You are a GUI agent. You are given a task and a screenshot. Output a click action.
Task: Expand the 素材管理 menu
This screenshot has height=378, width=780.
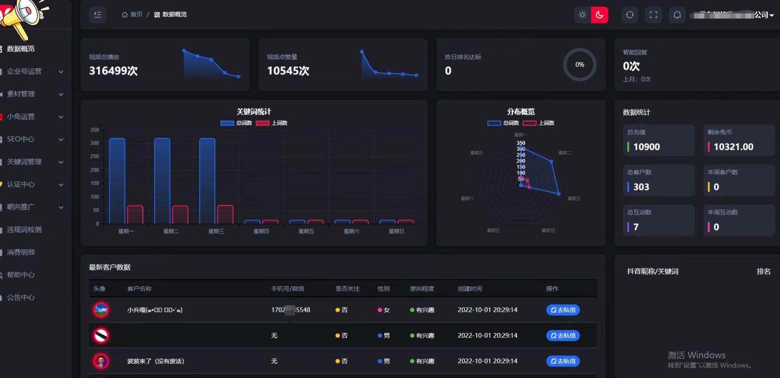pyautogui.click(x=33, y=94)
